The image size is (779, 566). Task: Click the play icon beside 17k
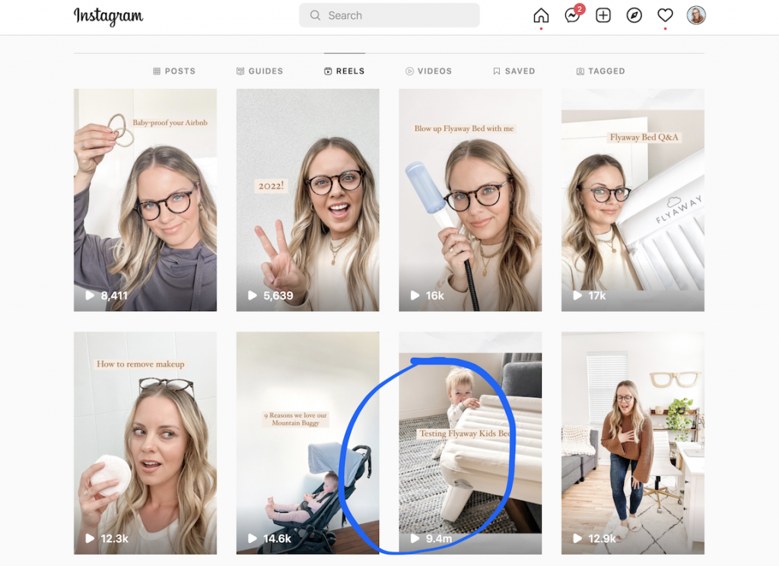(577, 295)
